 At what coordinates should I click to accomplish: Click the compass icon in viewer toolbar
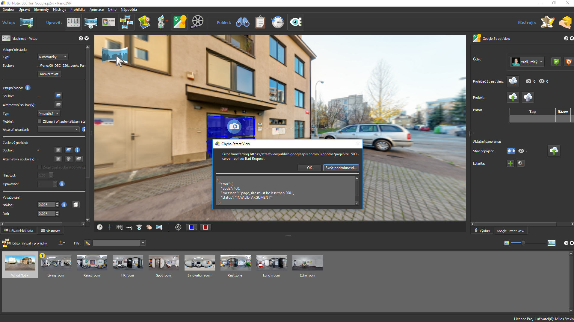[x=100, y=227]
